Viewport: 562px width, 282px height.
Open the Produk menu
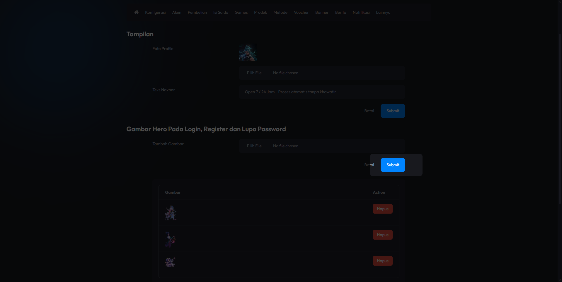(260, 12)
